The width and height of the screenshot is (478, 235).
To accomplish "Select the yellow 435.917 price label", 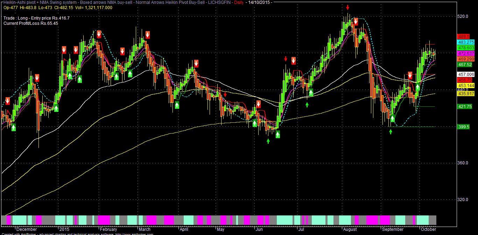I will 466,94.
